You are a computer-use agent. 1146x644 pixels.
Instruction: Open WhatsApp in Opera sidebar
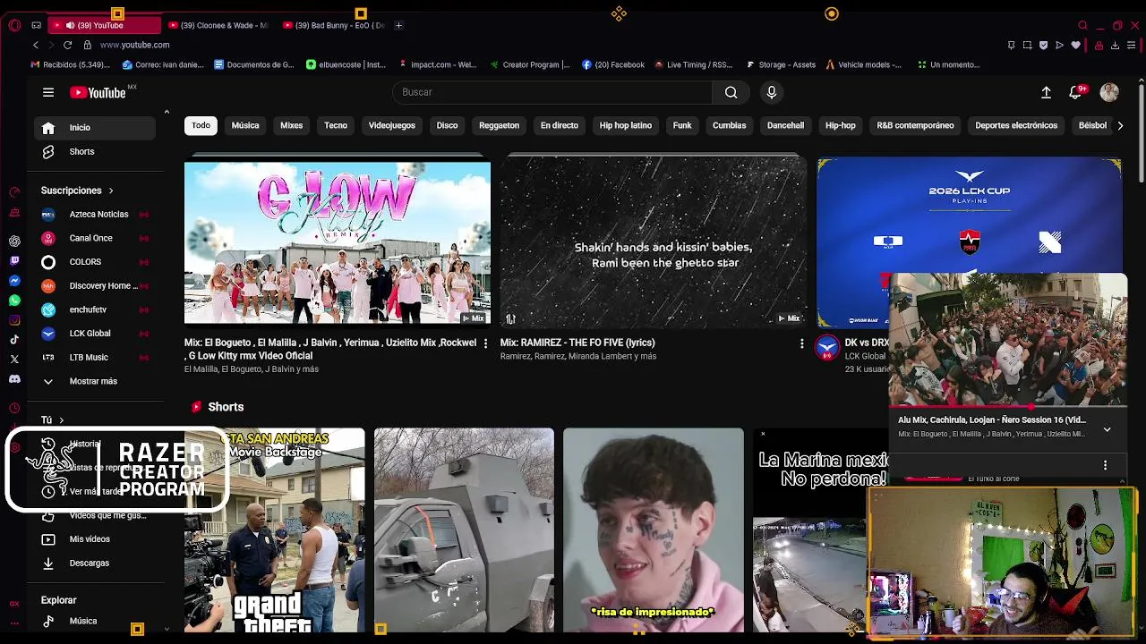coord(14,300)
